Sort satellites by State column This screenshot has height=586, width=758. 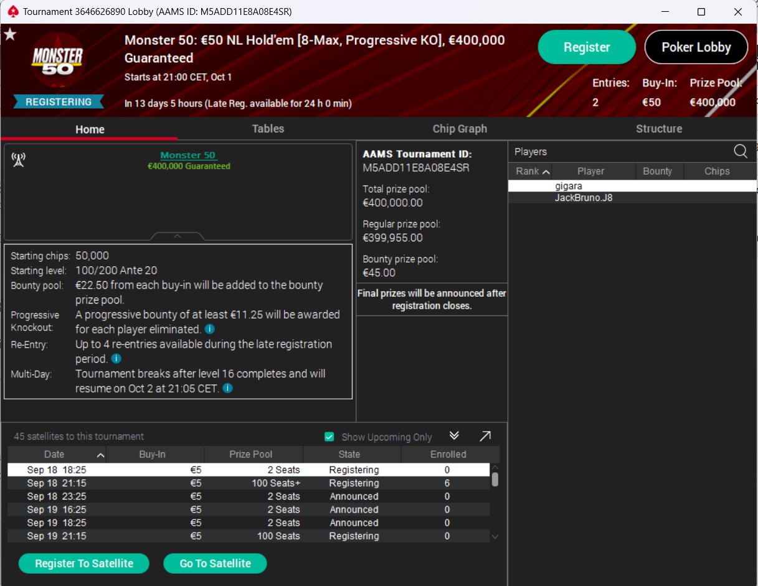(x=352, y=454)
